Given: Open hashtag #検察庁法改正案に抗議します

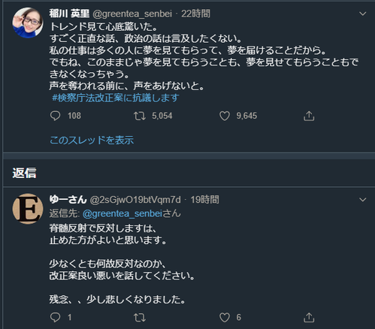Looking at the screenshot, I should (116, 98).
